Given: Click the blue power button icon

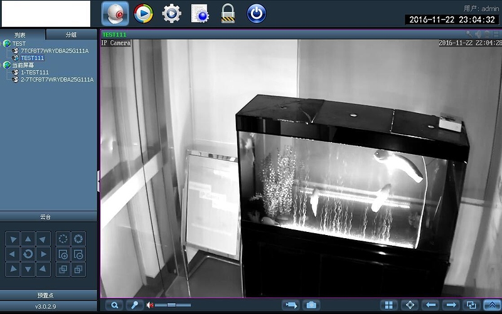Looking at the screenshot, I should click(x=256, y=13).
